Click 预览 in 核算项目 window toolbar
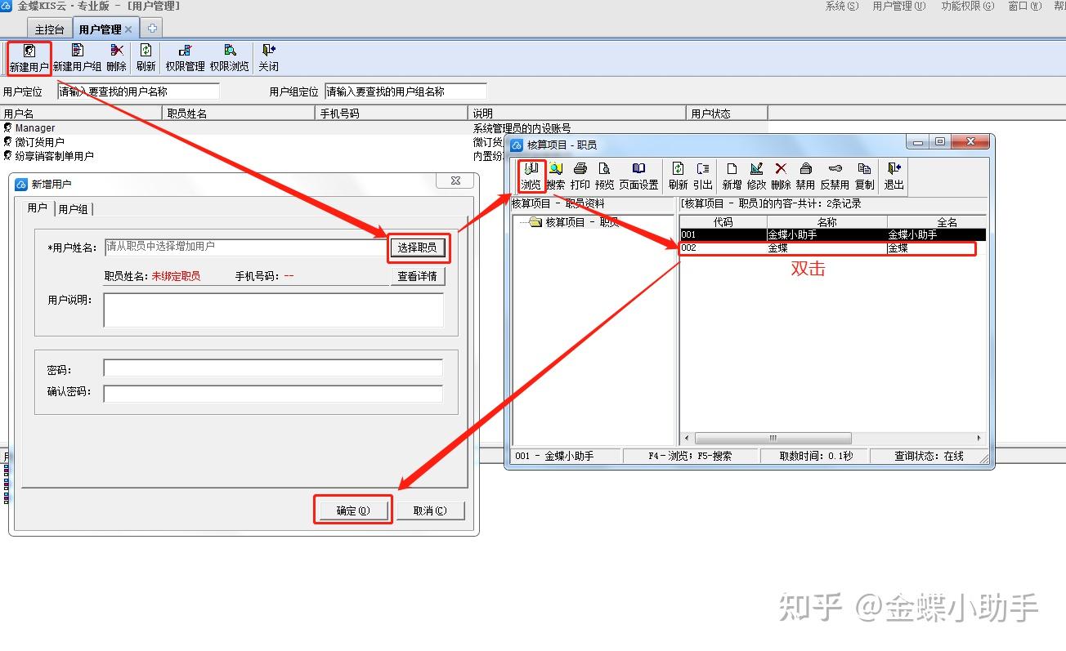This screenshot has width=1066, height=651. coord(604,176)
